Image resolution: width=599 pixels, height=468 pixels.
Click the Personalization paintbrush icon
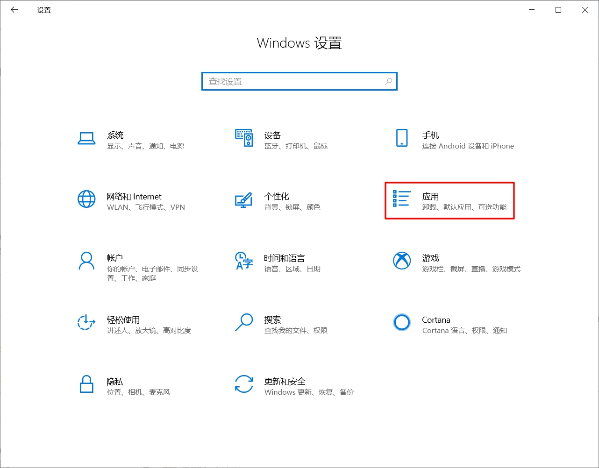click(243, 200)
